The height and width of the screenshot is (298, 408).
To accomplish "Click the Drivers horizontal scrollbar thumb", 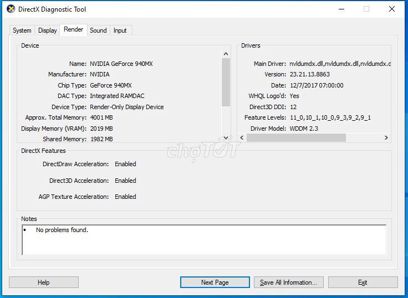I will click(x=296, y=137).
